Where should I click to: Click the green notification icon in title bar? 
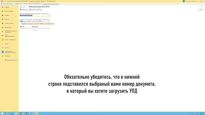click(x=184, y=1)
